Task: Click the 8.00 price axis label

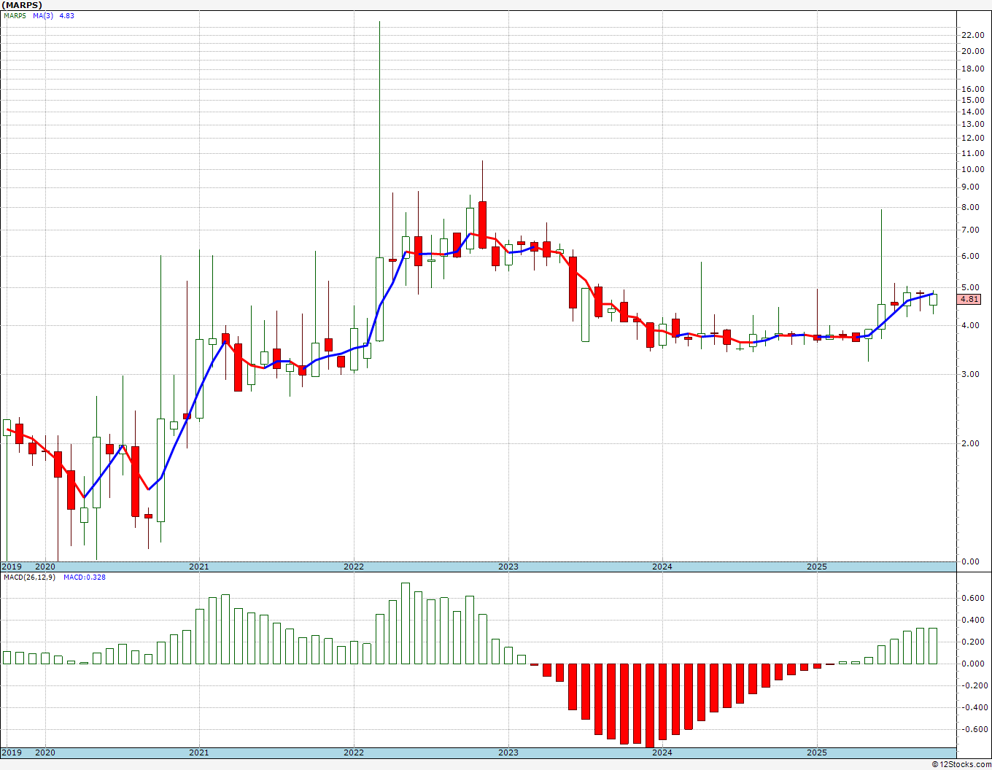Action: [970, 207]
